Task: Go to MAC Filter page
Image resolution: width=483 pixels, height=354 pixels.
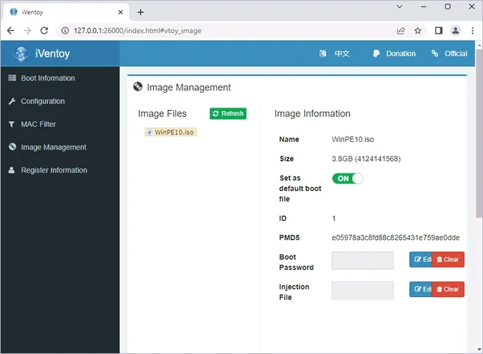Action: [38, 124]
